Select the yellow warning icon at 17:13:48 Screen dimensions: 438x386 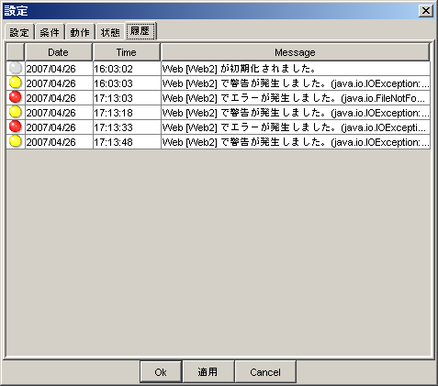pyautogui.click(x=16, y=141)
